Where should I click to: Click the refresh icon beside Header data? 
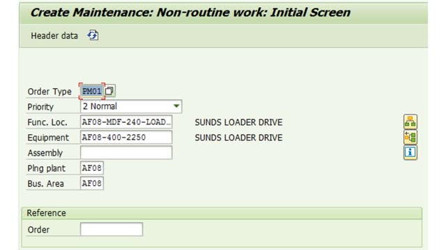pyautogui.click(x=93, y=35)
